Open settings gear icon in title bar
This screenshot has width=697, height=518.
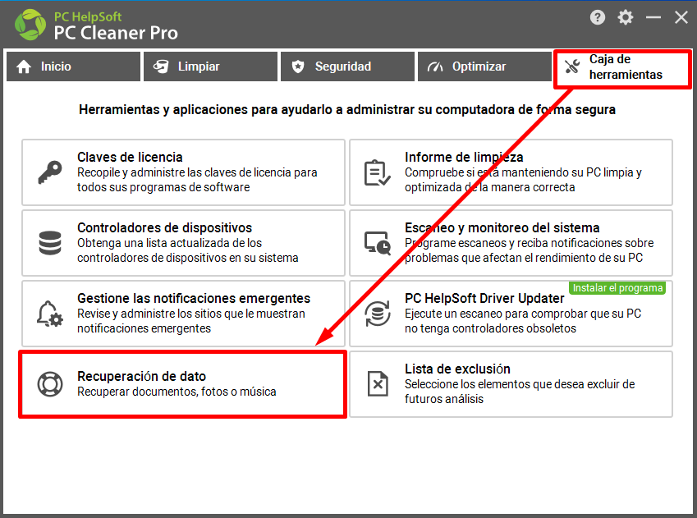[x=625, y=17]
